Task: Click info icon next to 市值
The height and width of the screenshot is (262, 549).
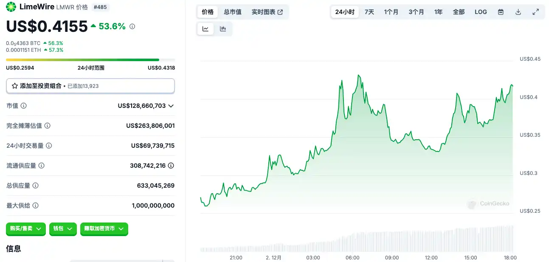Action: tap(24, 106)
